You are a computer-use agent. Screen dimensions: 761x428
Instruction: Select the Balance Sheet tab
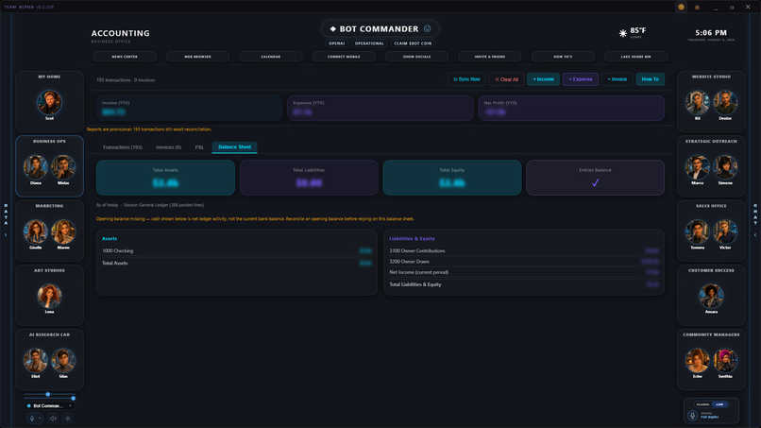click(x=234, y=147)
